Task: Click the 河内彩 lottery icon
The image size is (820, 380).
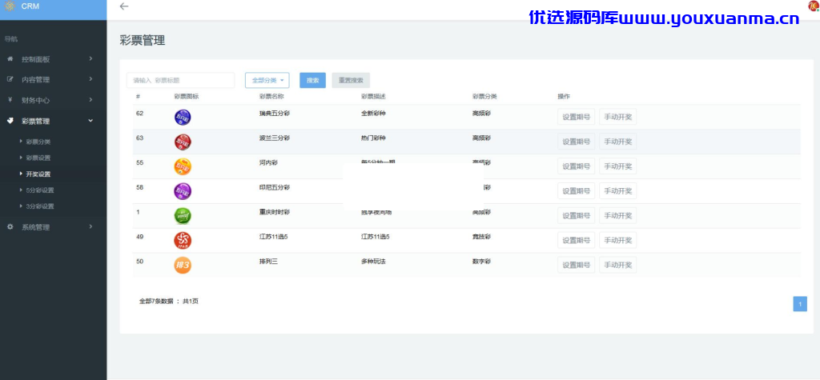Action: (x=183, y=166)
